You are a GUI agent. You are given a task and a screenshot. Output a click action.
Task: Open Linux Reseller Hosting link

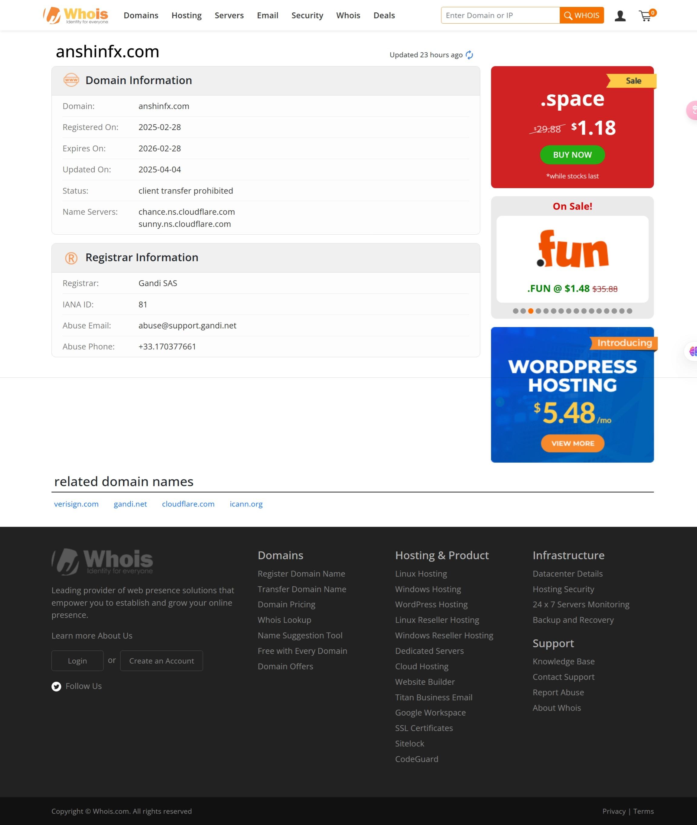pos(437,620)
